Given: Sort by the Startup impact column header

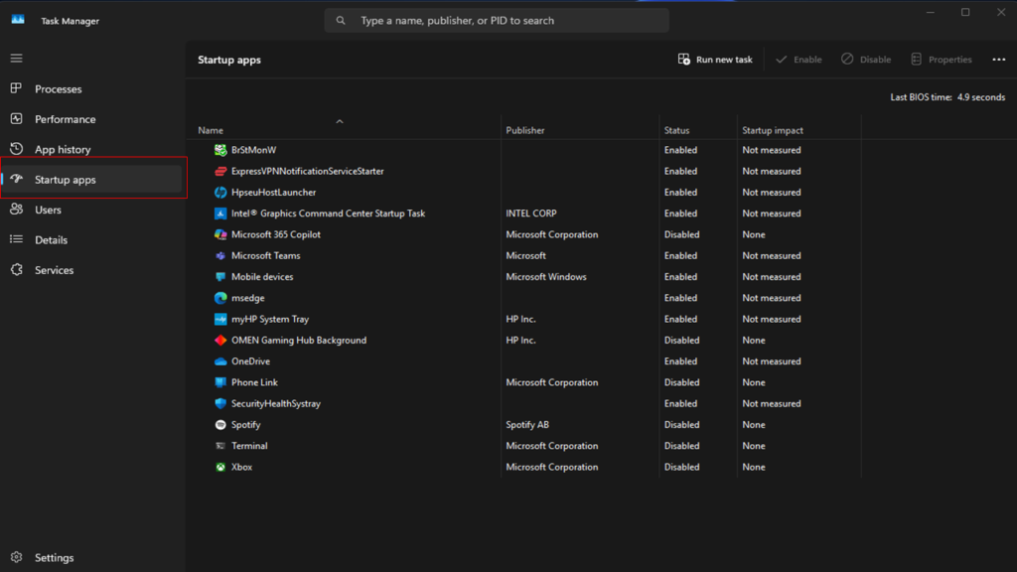Looking at the screenshot, I should coord(773,130).
